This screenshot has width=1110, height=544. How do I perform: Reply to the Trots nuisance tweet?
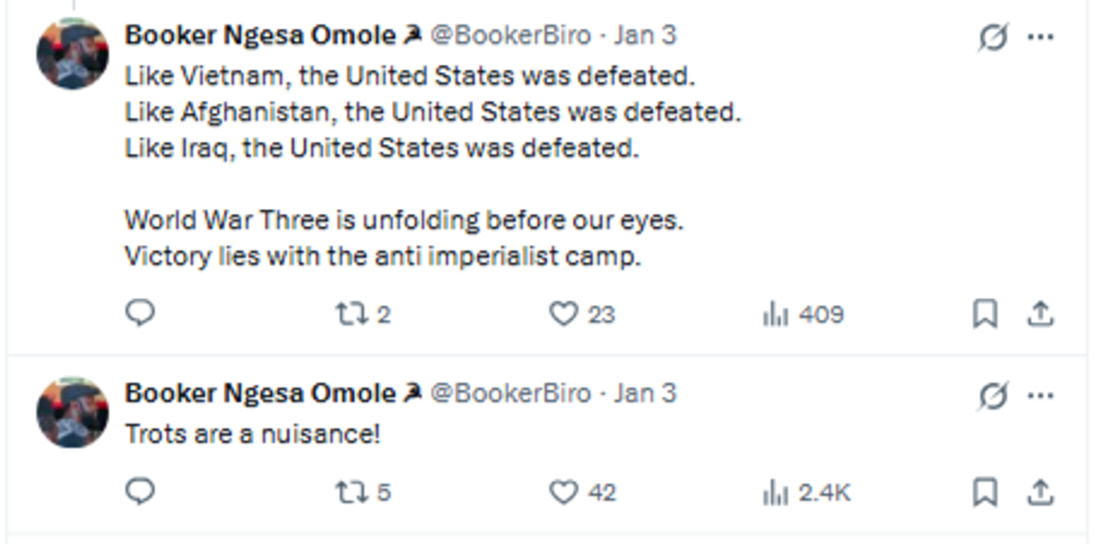(140, 492)
